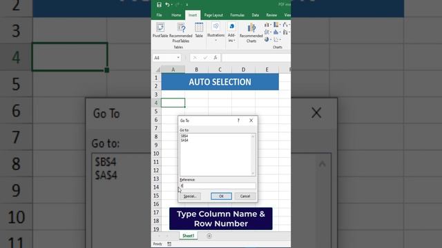
Task: Click inside the formula bar
Action: tap(256, 58)
